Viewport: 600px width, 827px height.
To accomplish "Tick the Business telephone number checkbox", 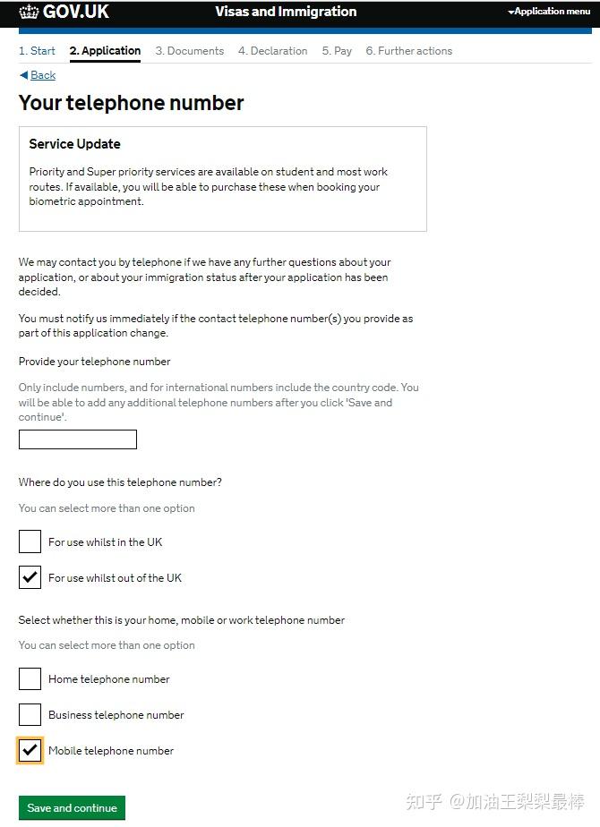I will point(30,714).
